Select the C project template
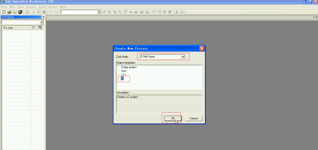 (x=122, y=78)
